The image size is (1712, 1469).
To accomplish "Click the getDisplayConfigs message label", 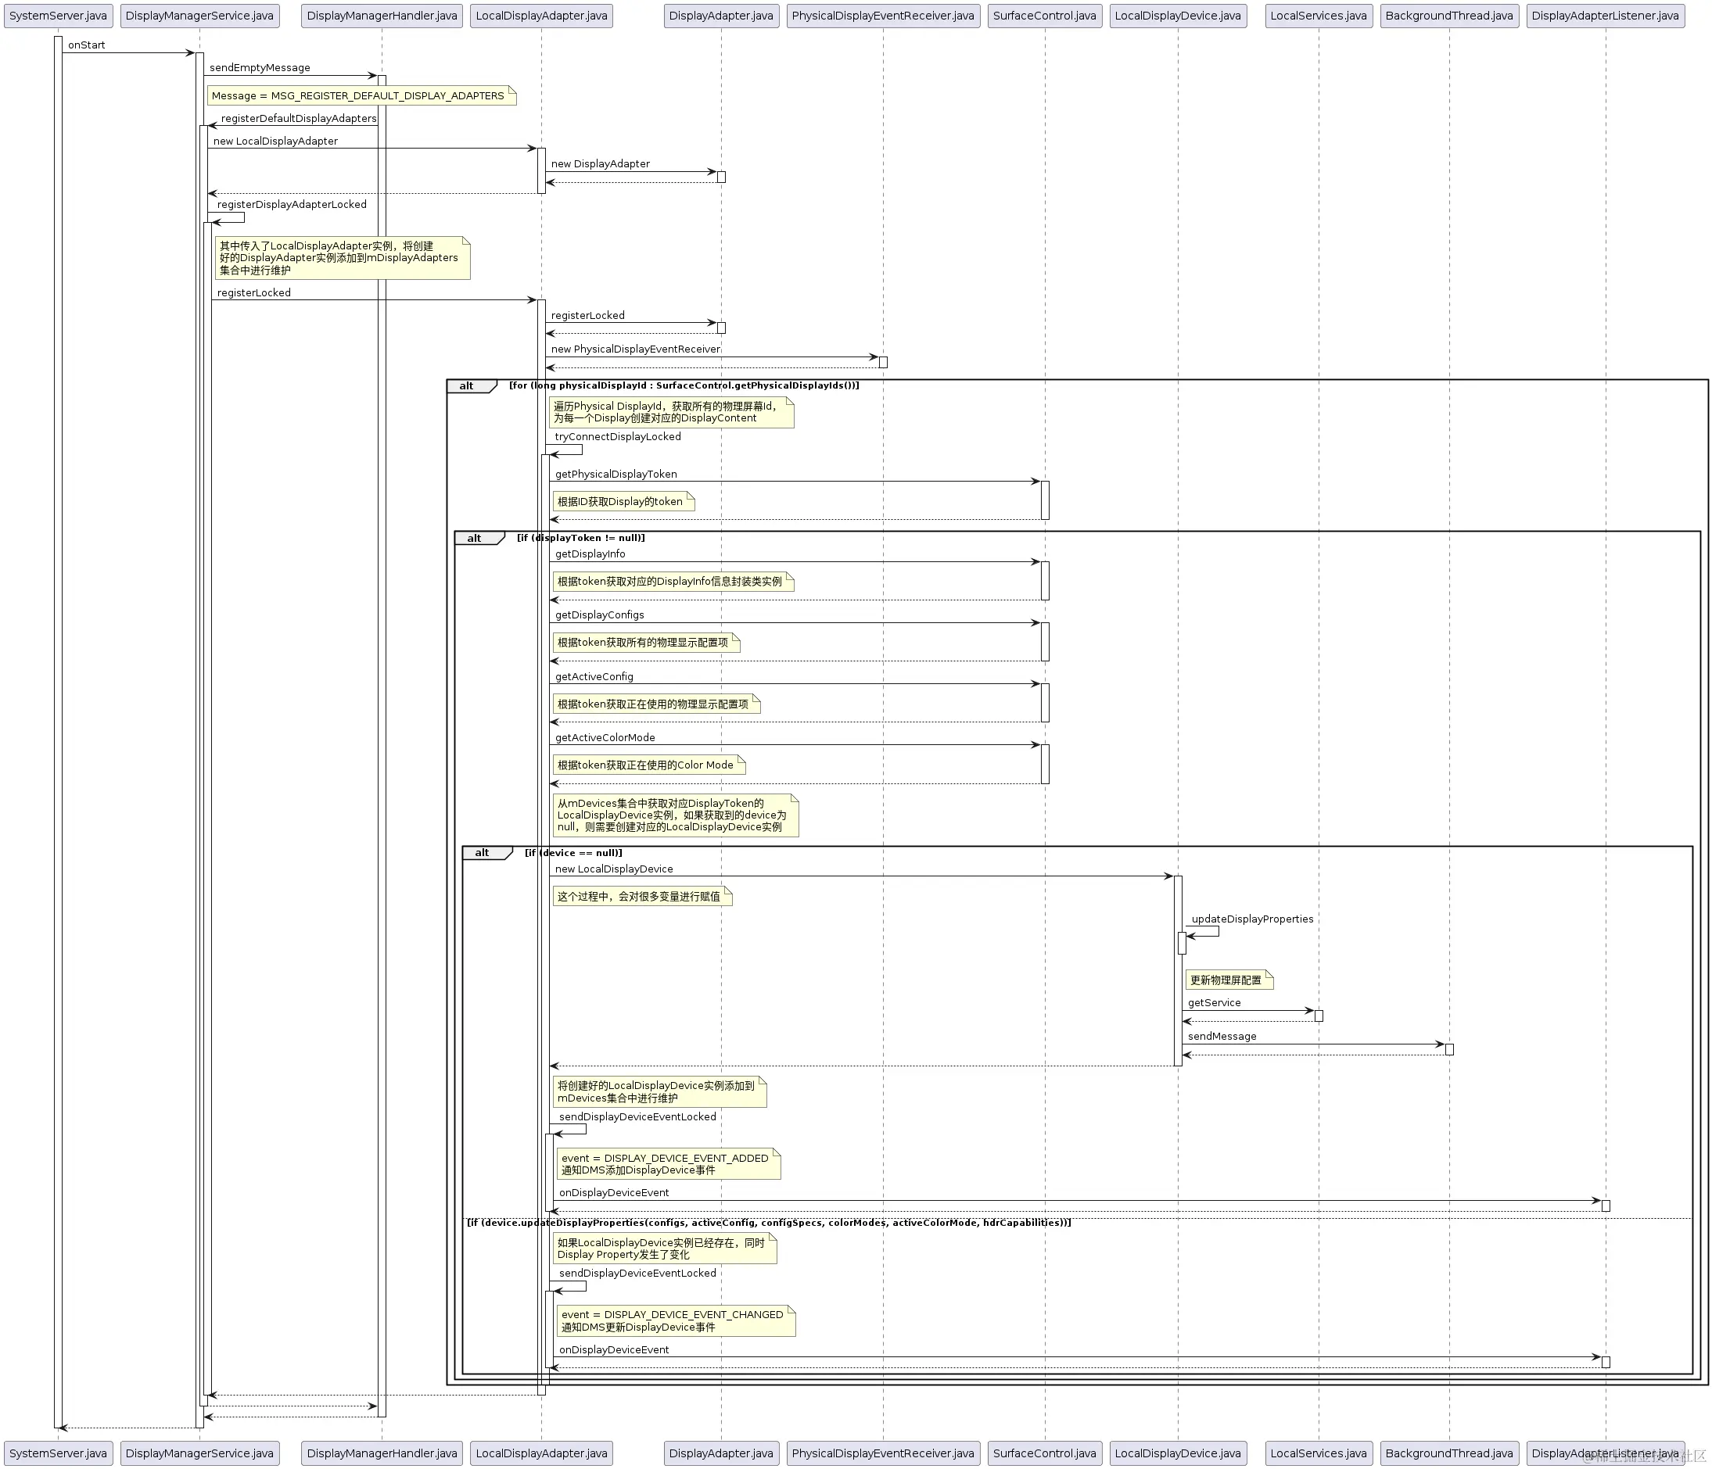I will [x=599, y=615].
